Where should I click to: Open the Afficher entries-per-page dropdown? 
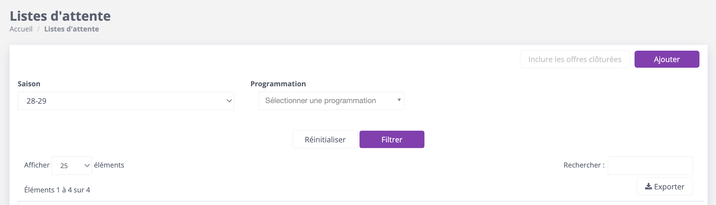pos(72,166)
